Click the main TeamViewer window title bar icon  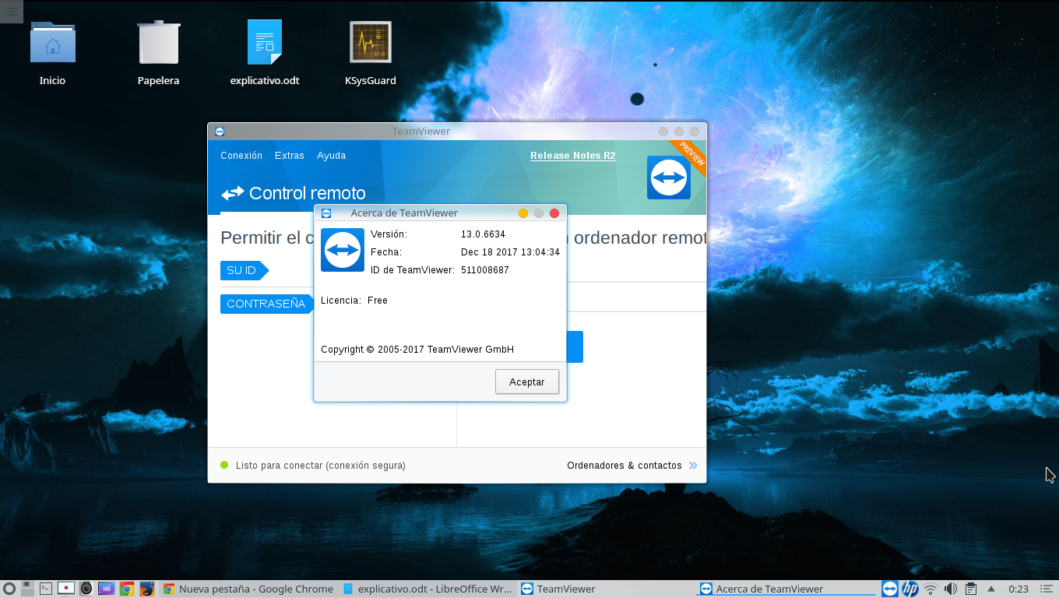click(x=219, y=132)
